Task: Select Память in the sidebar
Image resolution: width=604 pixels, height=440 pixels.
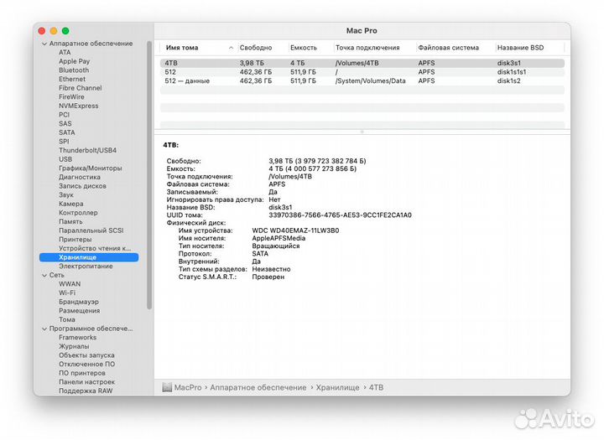Action: point(70,221)
